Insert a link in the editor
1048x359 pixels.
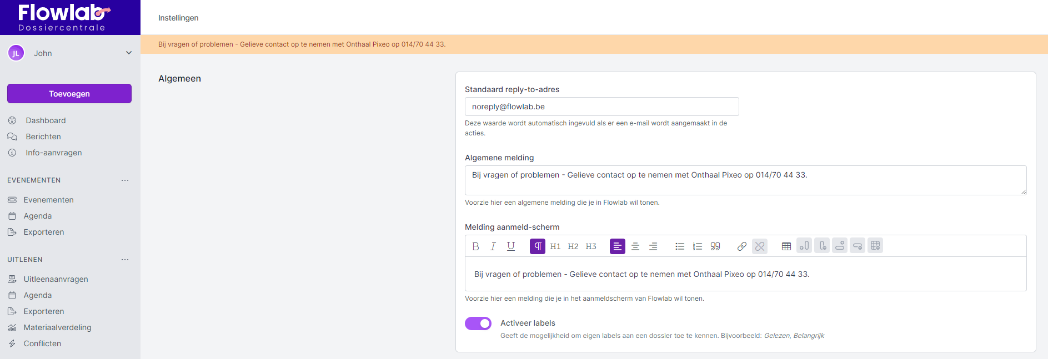tap(742, 246)
